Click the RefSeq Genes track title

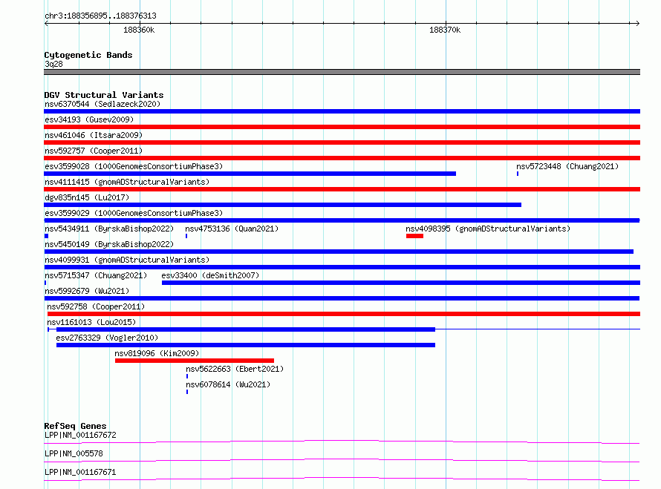(x=75, y=426)
